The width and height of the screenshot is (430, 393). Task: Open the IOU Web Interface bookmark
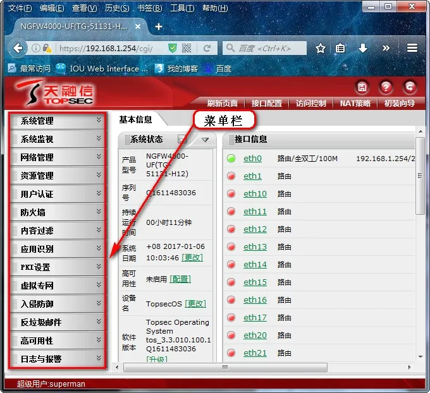pyautogui.click(x=102, y=68)
